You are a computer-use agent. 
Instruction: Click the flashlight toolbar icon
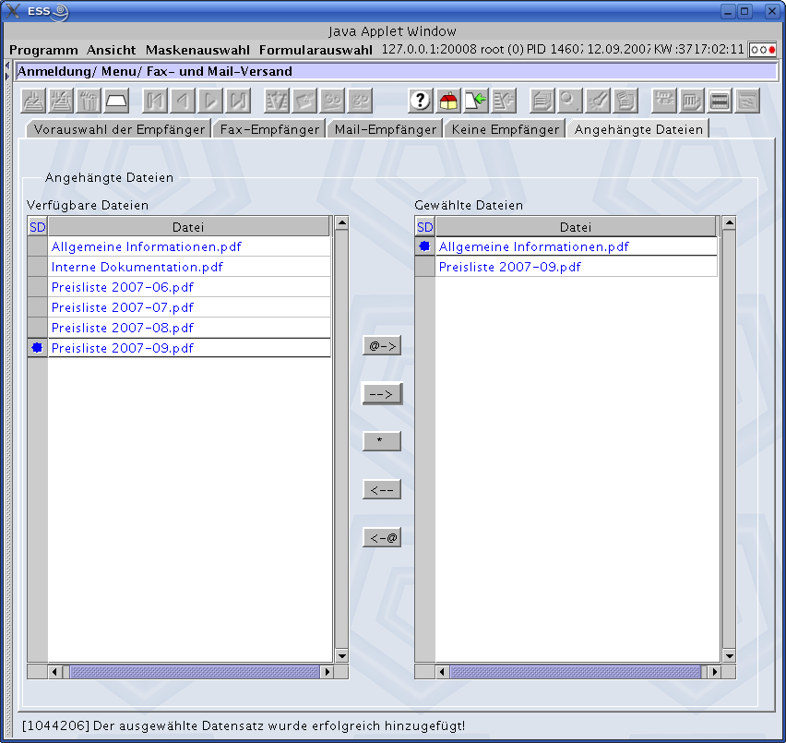598,101
